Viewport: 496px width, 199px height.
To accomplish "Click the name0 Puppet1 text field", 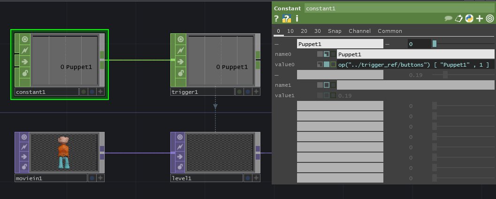I will click(415, 54).
